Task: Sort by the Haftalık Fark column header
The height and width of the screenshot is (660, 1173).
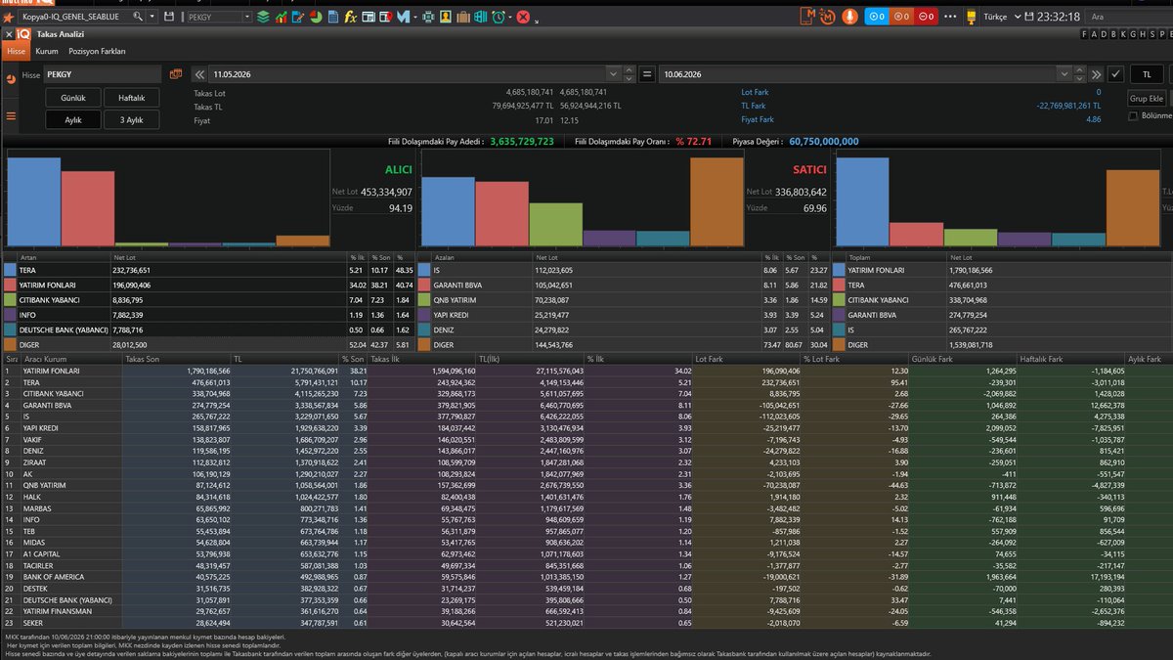Action: [x=1071, y=360]
